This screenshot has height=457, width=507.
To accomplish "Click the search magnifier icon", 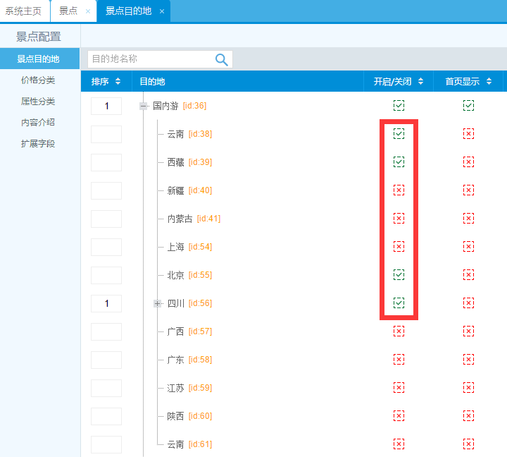I will [221, 60].
